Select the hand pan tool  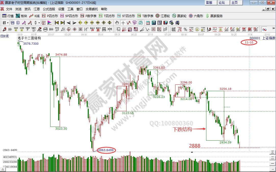tap(117, 23)
